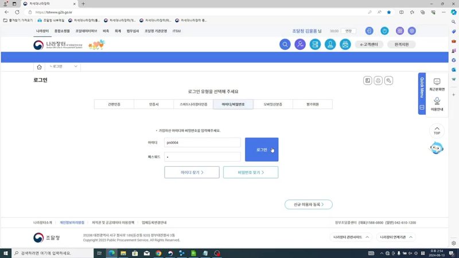The width and height of the screenshot is (459, 258).
Task: Click the TOP scroll-up button
Action: 437,131
